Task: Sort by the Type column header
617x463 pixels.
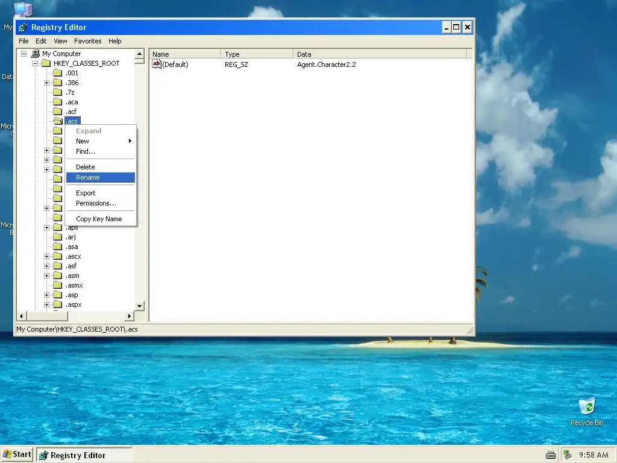Action: [257, 54]
